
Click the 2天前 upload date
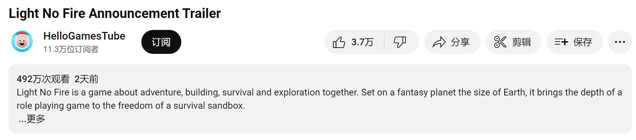tap(86, 79)
